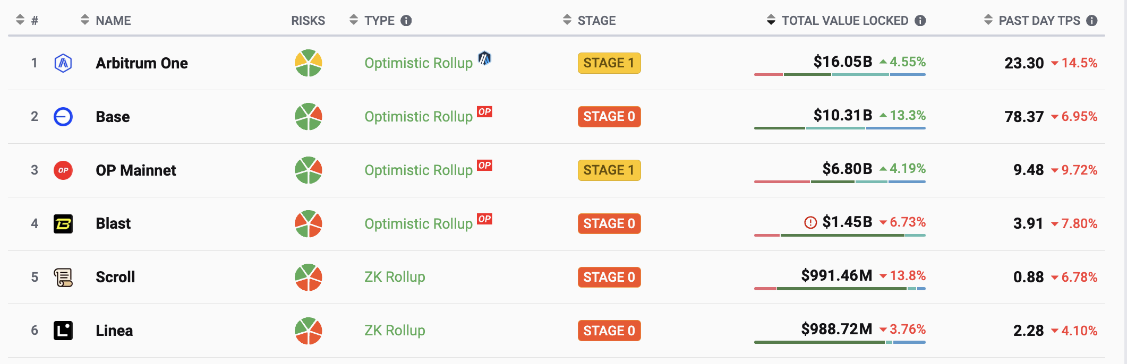Click the Base TVL breakdown bar
The width and height of the screenshot is (1127, 364).
(x=840, y=128)
